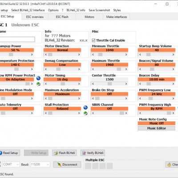Click left arrow of Beacon Delay scrollbar

[140, 84]
